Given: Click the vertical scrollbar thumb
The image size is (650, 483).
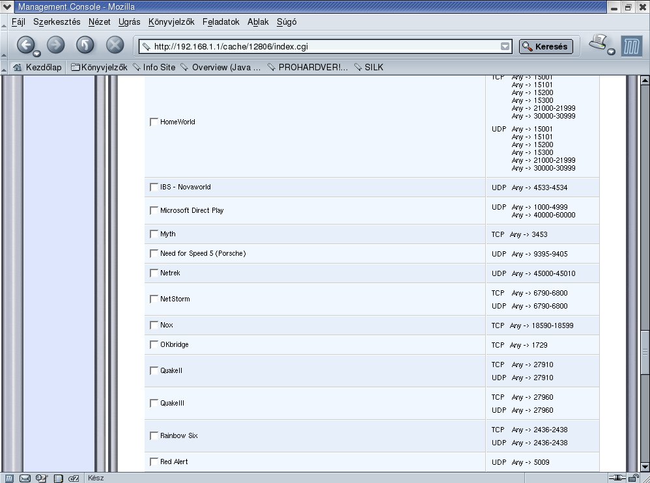Looking at the screenshot, I should pyautogui.click(x=645, y=352).
